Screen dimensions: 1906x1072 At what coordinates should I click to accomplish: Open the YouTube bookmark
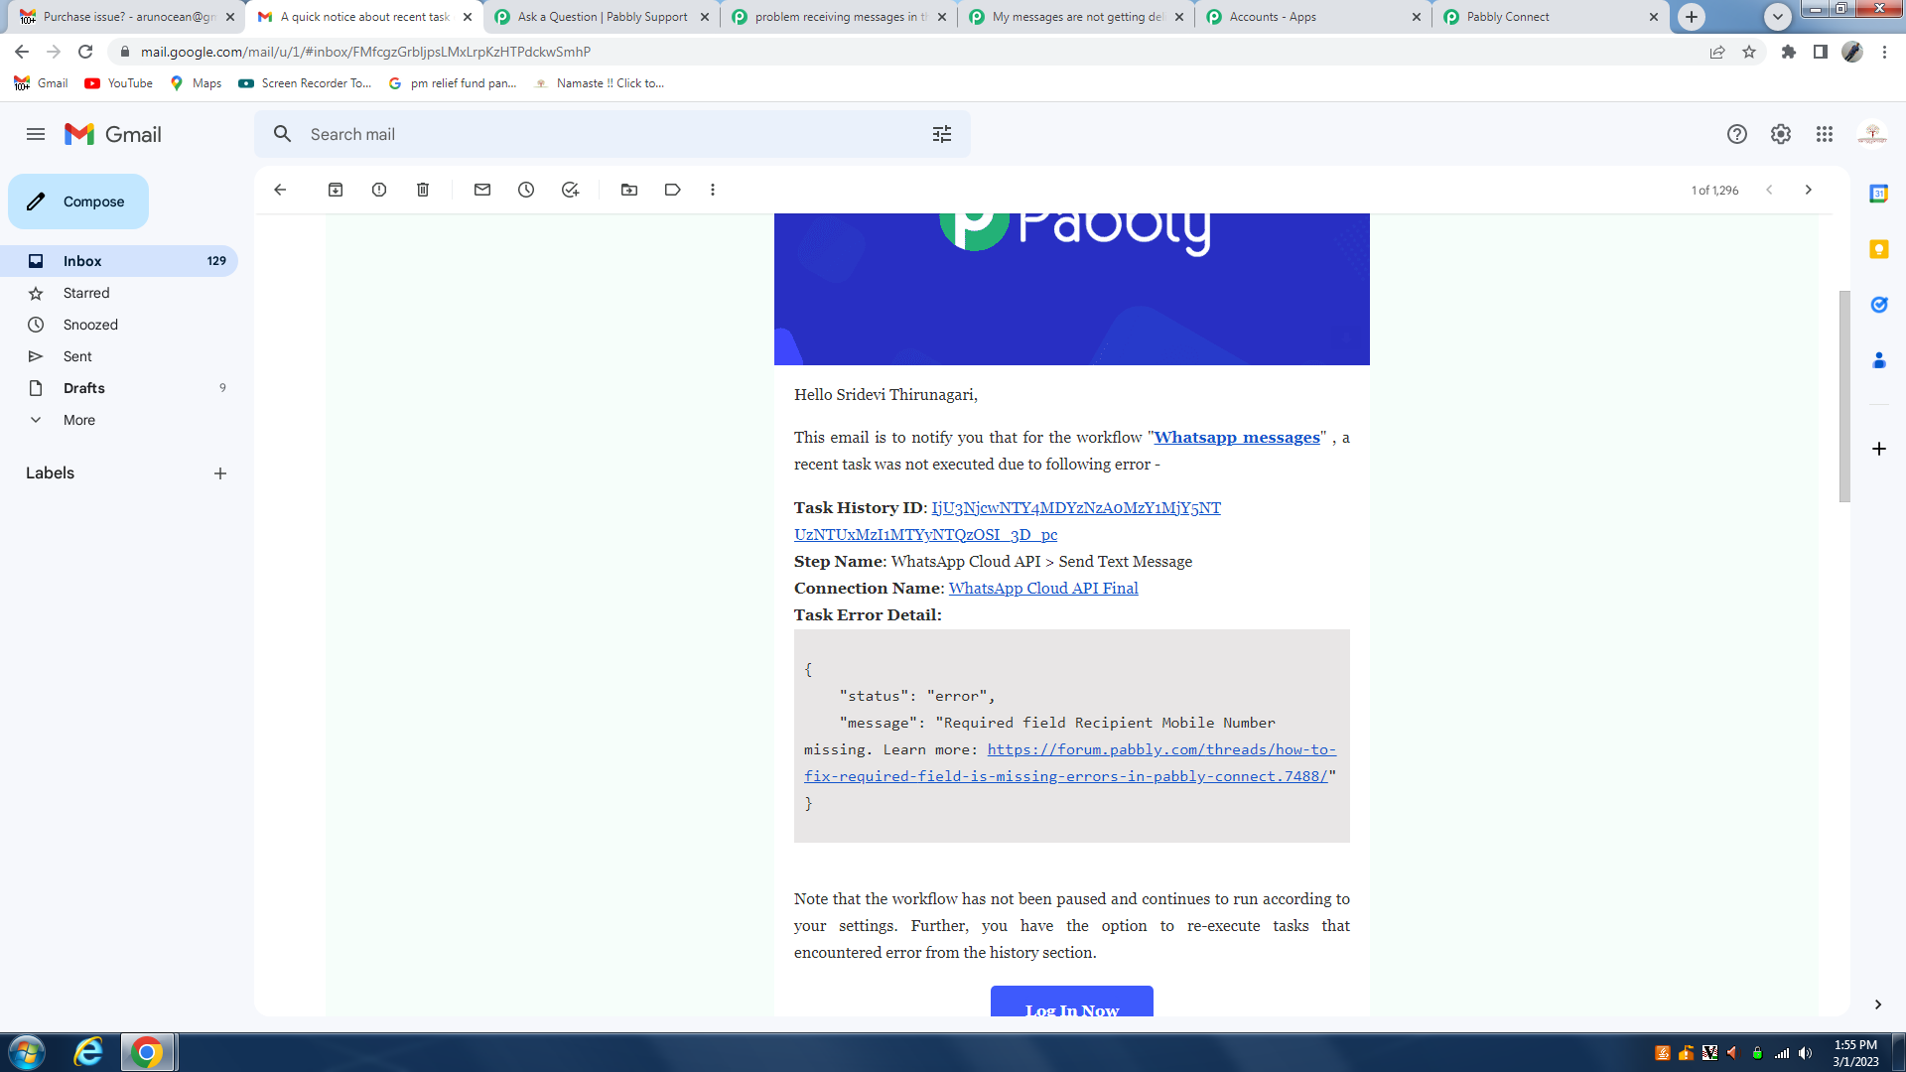[119, 83]
